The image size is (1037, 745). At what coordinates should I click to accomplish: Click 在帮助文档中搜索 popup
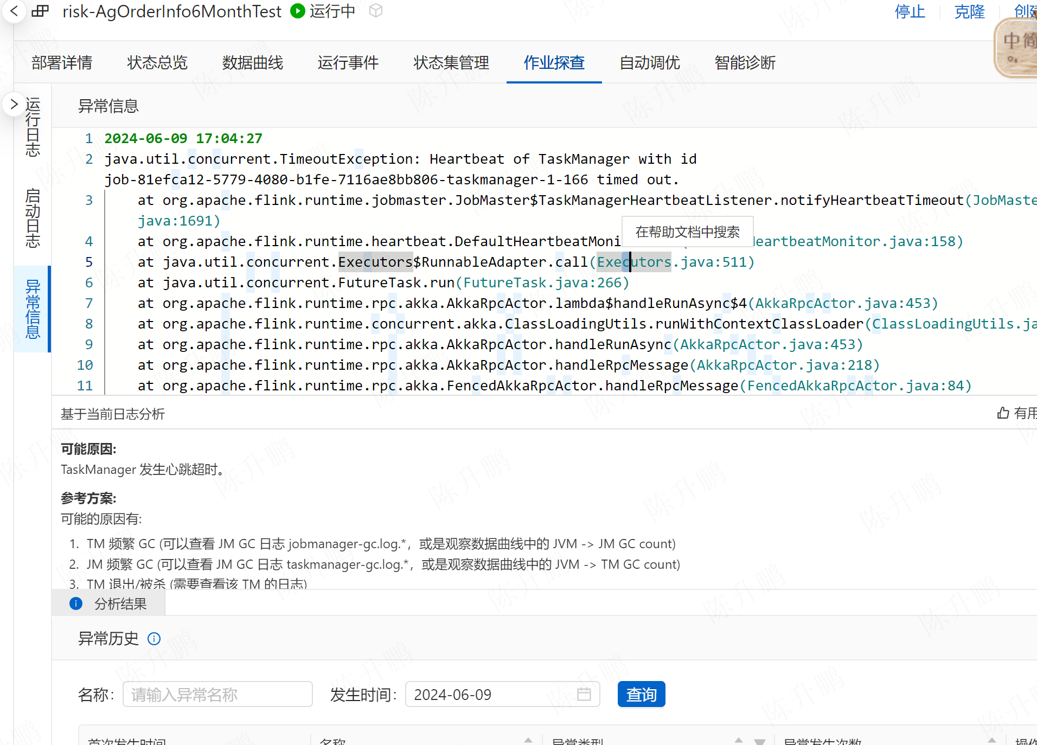pyautogui.click(x=688, y=232)
